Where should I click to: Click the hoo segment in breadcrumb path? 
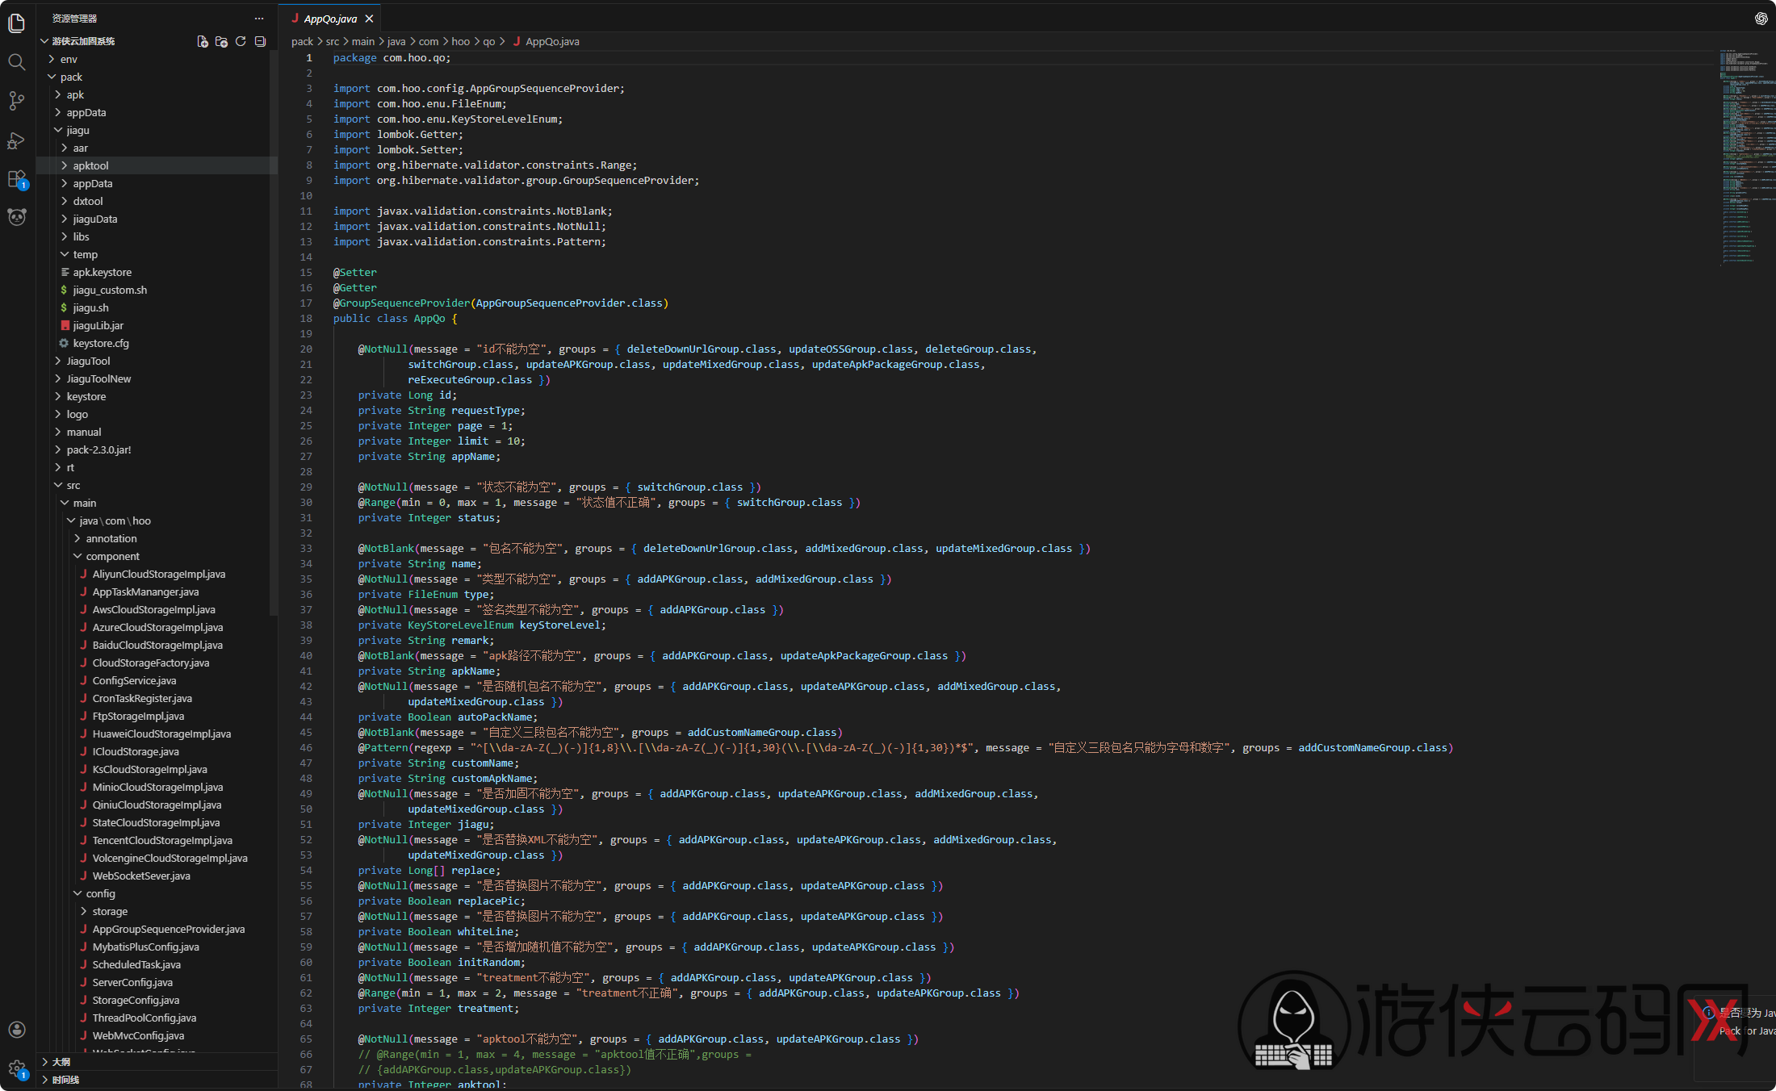point(460,41)
